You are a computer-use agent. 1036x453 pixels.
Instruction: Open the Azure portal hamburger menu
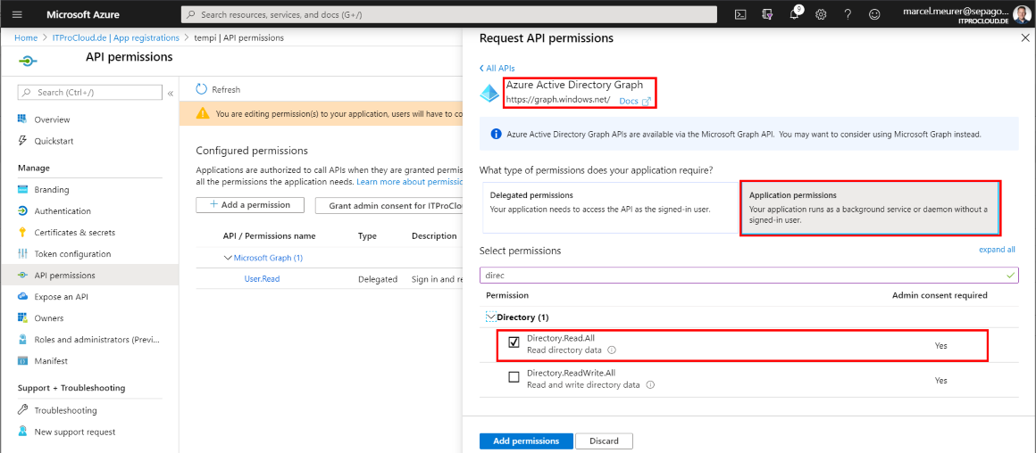point(17,14)
